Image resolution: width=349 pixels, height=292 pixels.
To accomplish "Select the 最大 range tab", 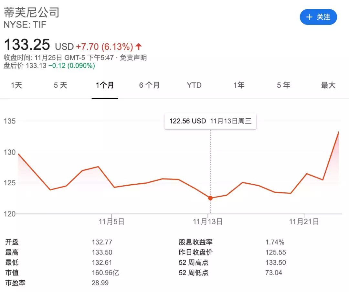I will point(328,85).
